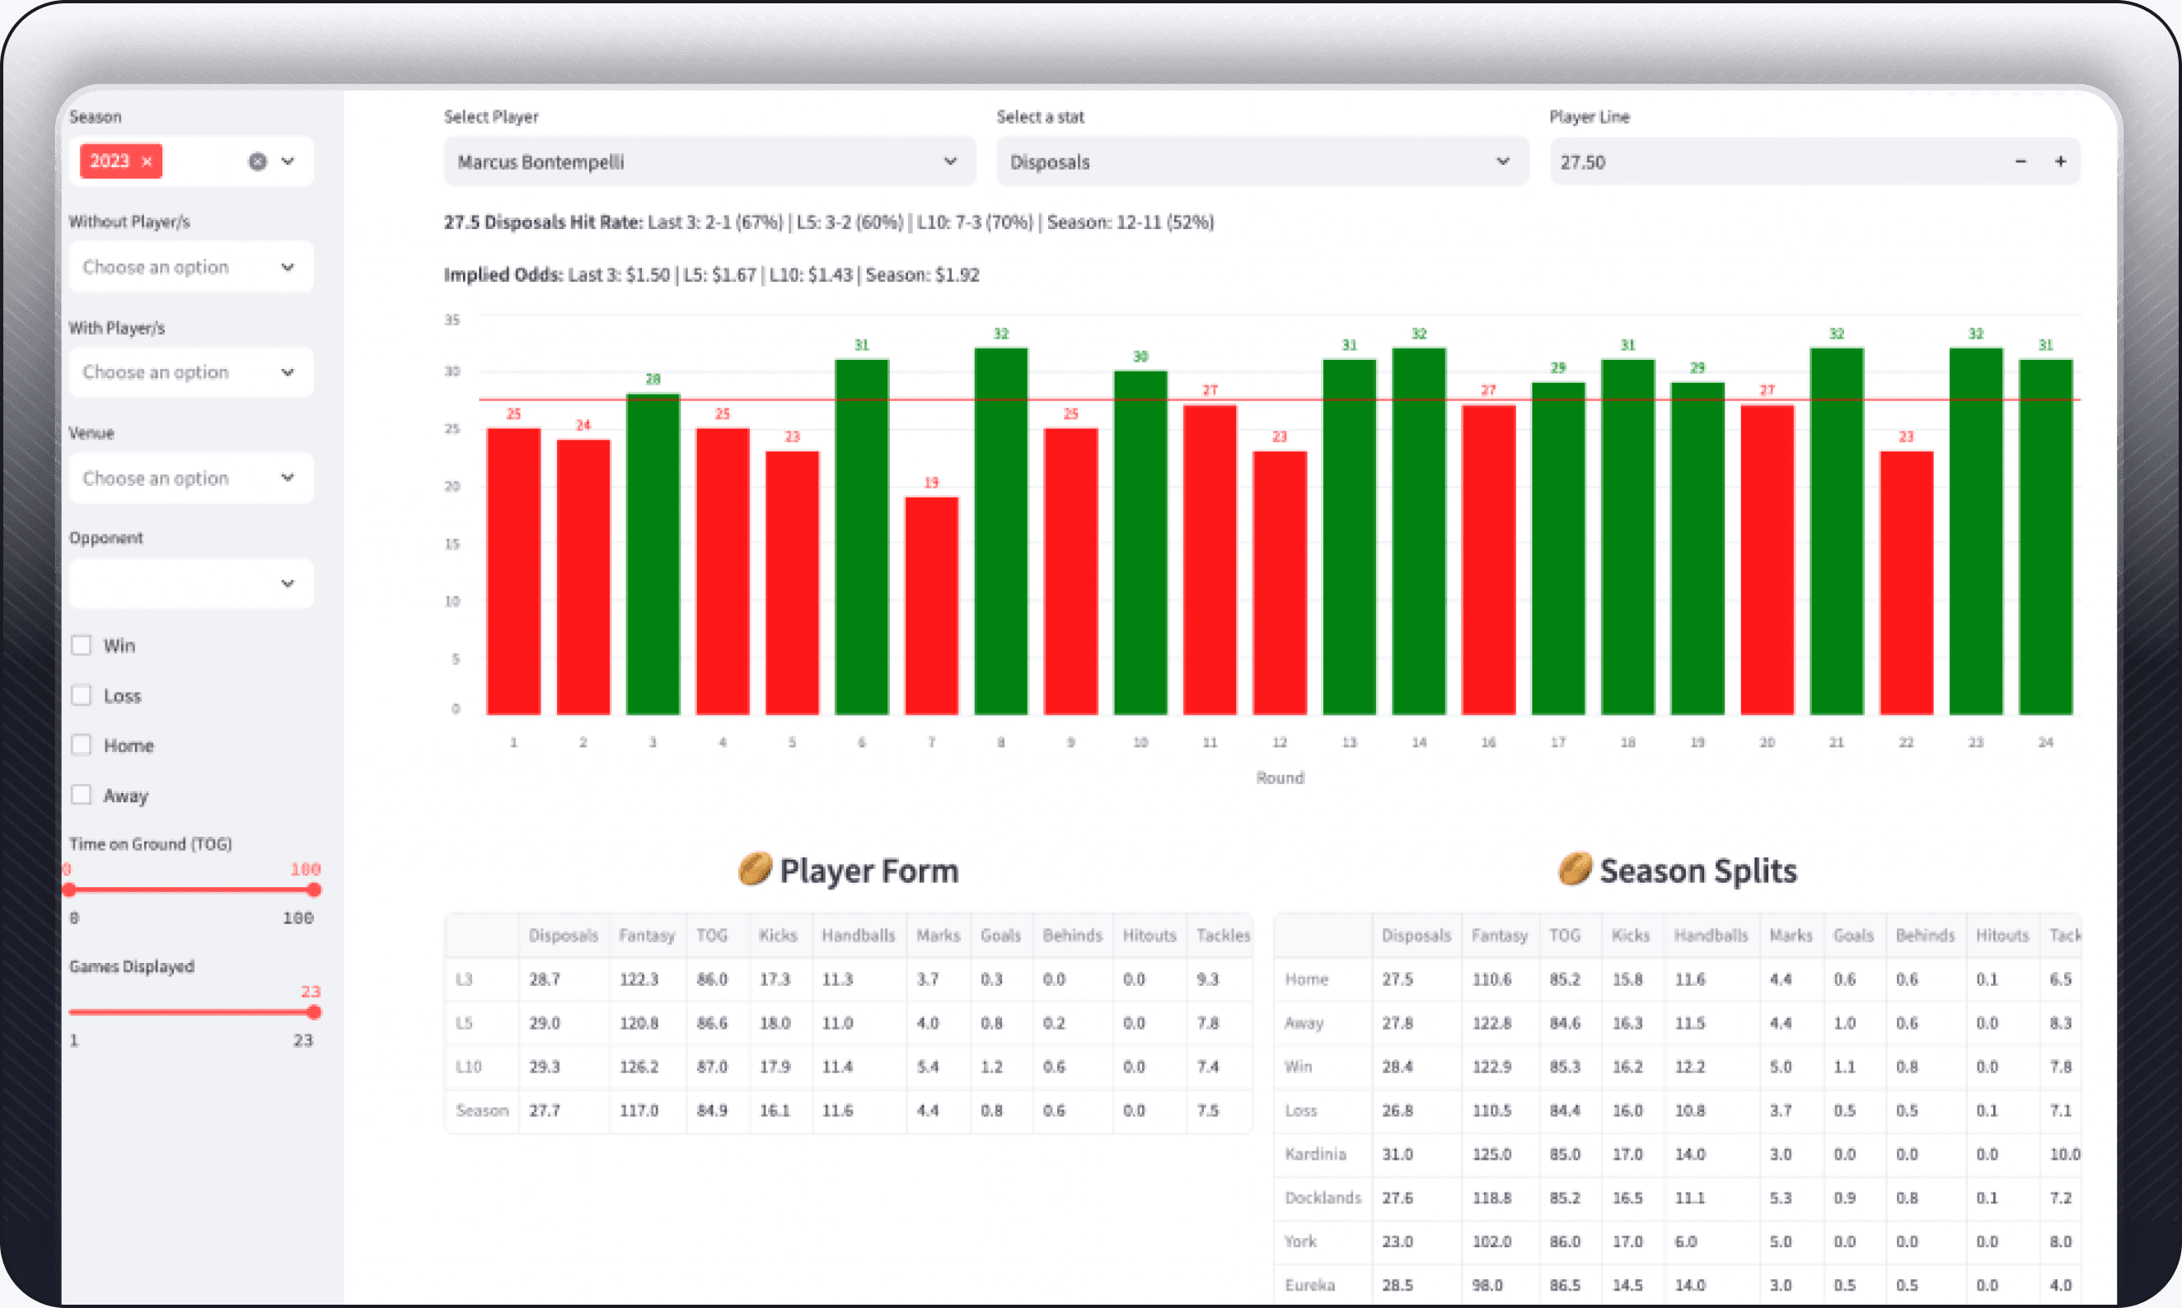Expand the Season dropdown chevron

click(288, 161)
